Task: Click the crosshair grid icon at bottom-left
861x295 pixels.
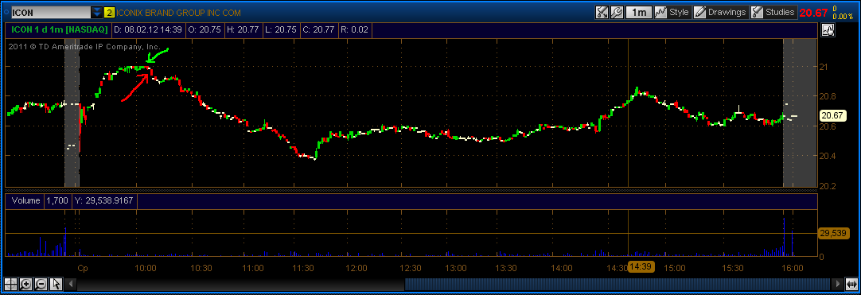Action: coord(10,284)
